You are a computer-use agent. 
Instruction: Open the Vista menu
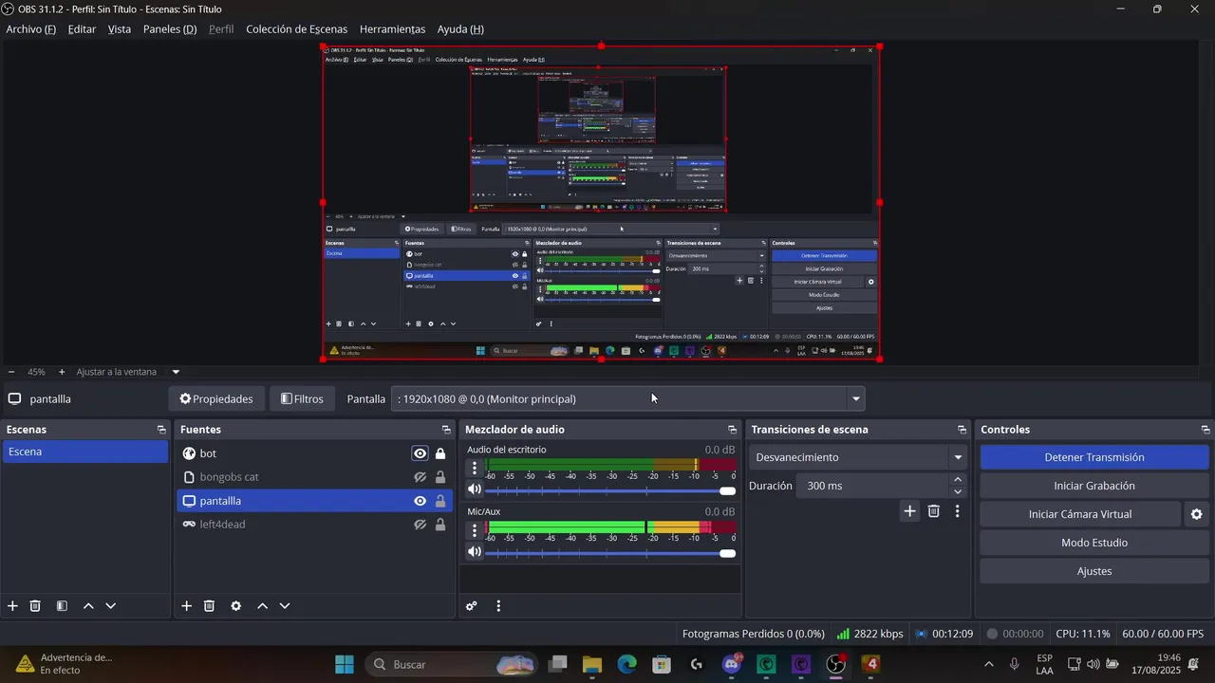120,29
